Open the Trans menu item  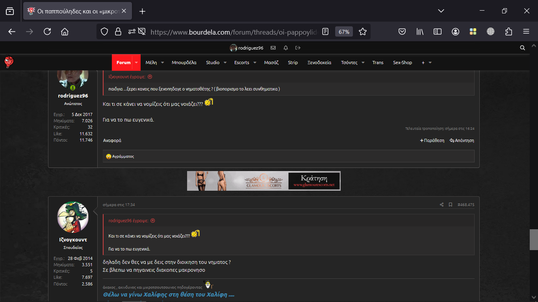coord(378,63)
